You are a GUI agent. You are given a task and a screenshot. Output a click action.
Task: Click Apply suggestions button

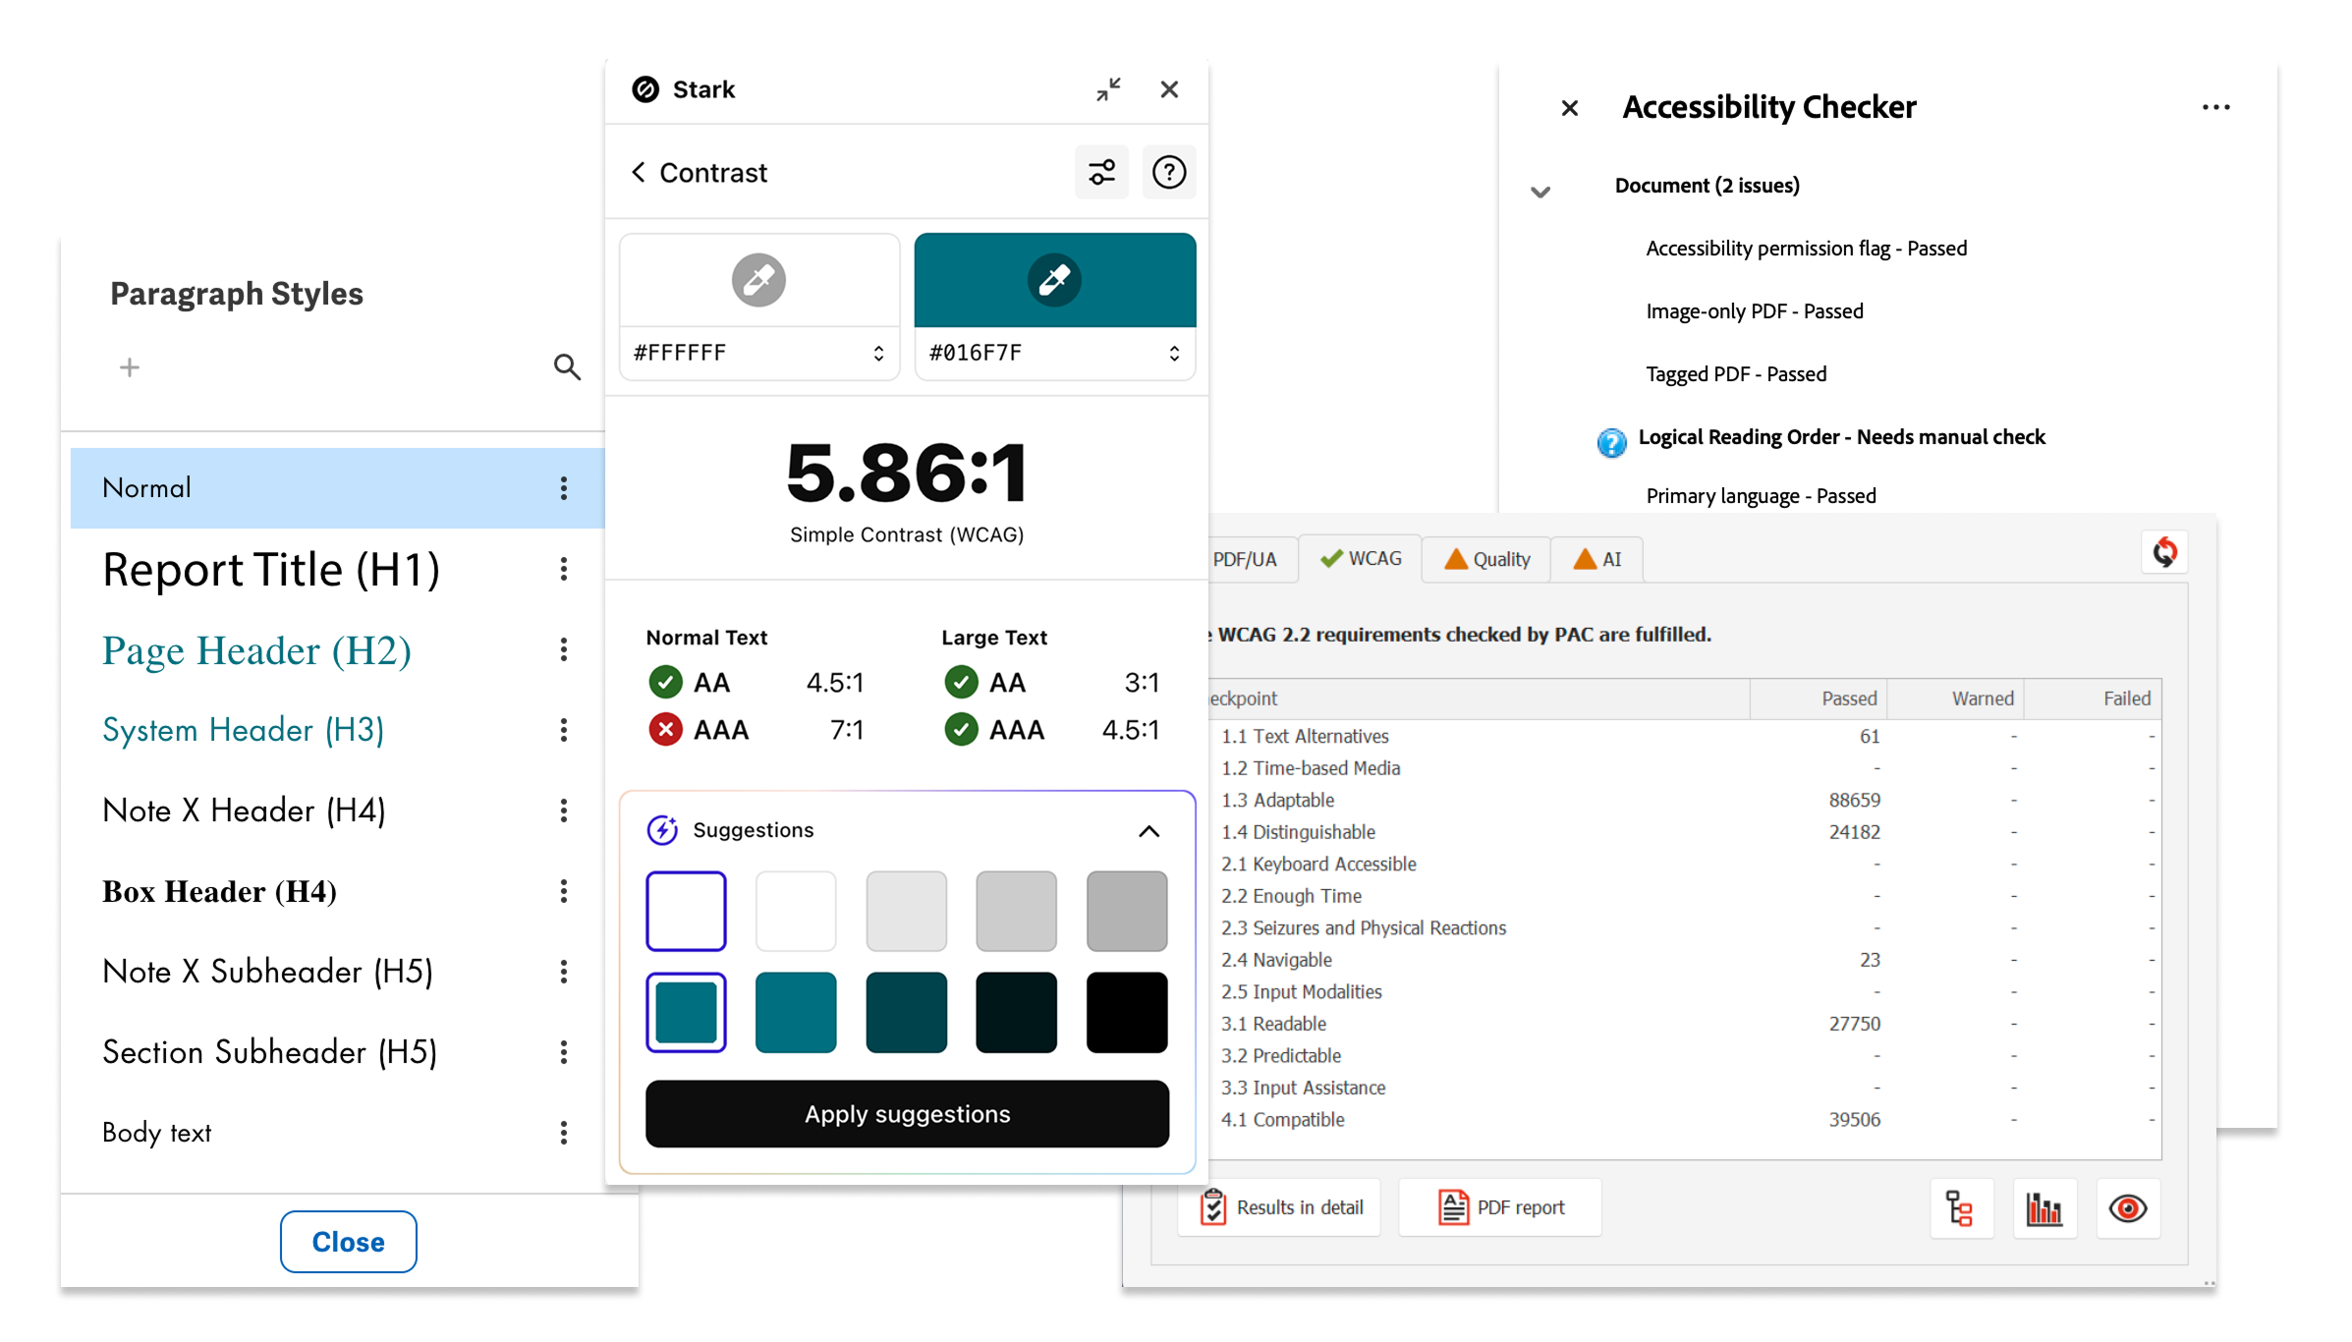click(x=907, y=1114)
